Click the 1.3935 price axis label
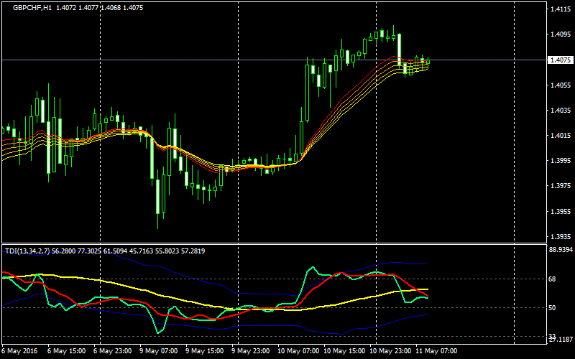This screenshot has height=359, width=575. [x=561, y=237]
